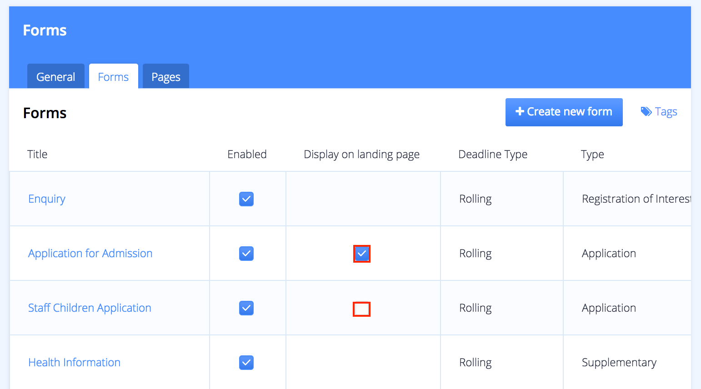Toggle Enabled checkbox for Staff Children Application

coord(246,308)
